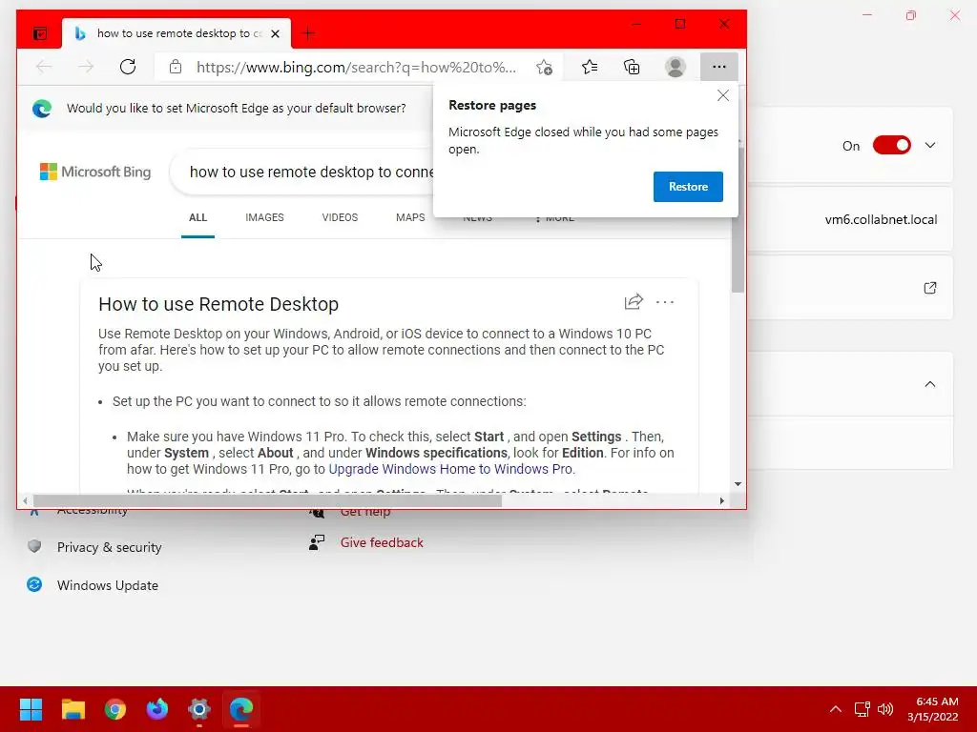This screenshot has width=977, height=732.
Task: Click the Microsoft Bing logo
Action: (95, 172)
